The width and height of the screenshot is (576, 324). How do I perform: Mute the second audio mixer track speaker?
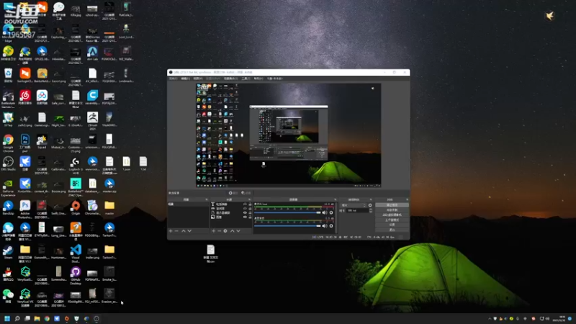tap(325, 226)
